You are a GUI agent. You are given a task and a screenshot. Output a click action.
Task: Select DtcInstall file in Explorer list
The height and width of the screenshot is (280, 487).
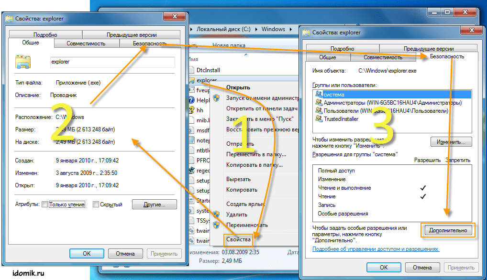(208, 70)
